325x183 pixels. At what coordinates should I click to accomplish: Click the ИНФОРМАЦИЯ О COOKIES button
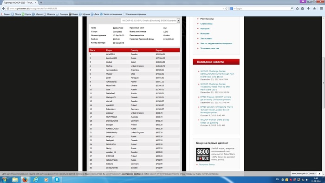tap(304, 174)
